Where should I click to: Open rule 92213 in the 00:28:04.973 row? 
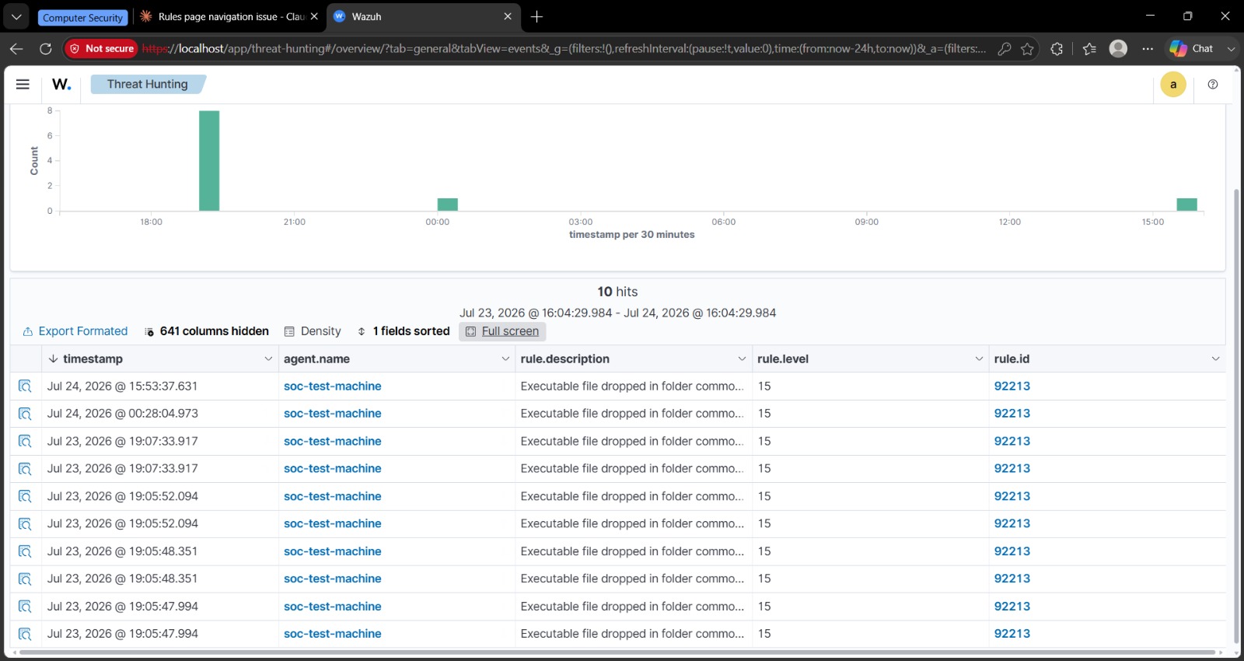1012,414
